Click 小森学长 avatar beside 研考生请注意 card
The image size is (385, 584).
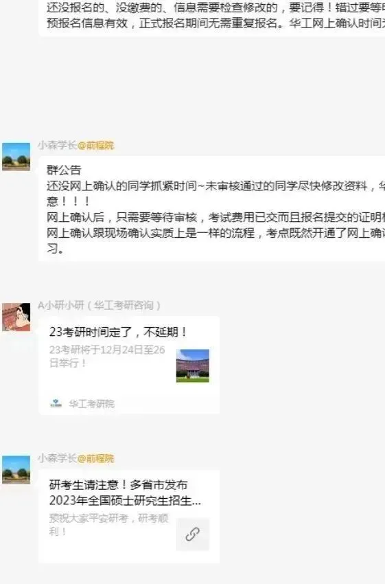coord(16,470)
